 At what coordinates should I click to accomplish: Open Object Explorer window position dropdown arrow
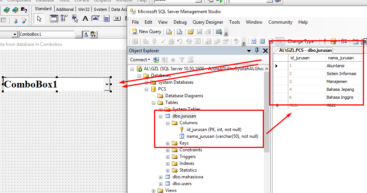click(249, 51)
